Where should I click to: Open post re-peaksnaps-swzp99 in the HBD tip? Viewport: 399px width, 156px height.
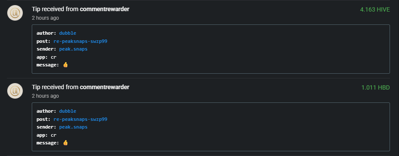pos(80,119)
